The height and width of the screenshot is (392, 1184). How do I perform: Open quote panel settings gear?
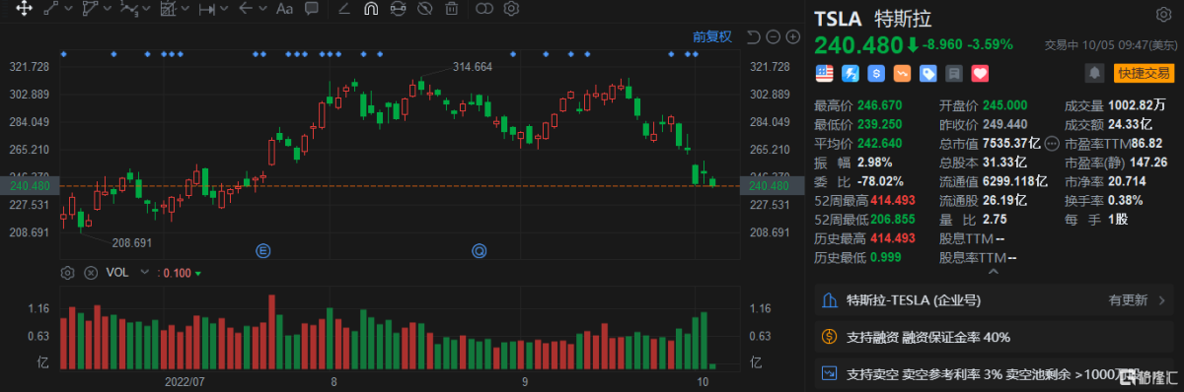click(x=1163, y=15)
